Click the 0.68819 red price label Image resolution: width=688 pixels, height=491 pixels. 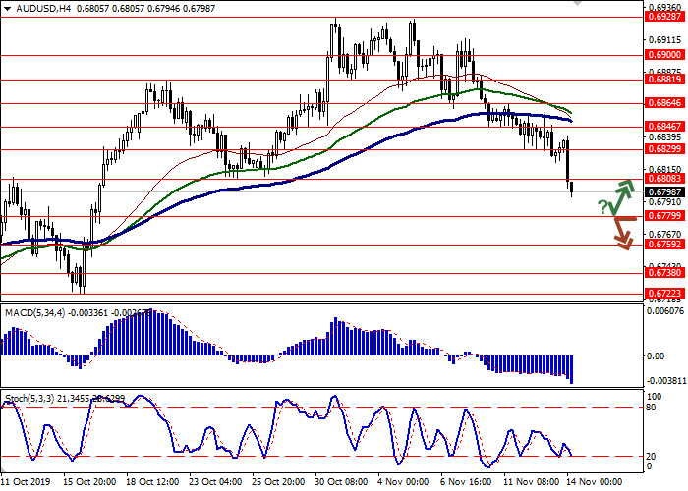pyautogui.click(x=663, y=80)
